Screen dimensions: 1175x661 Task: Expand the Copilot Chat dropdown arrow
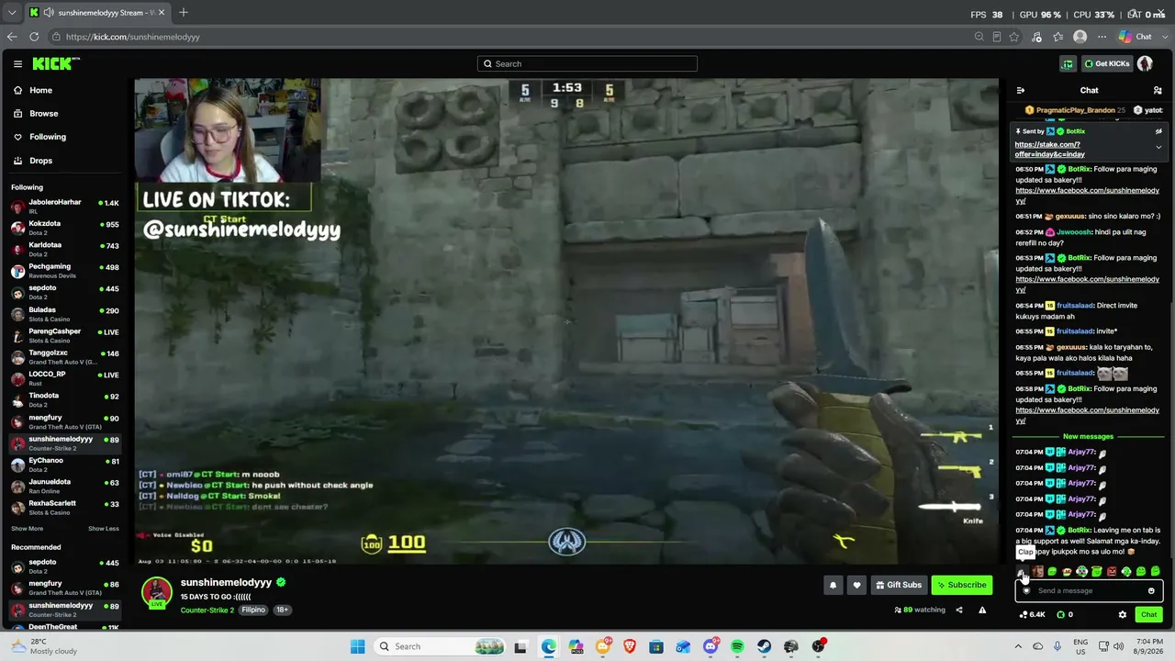[x=1163, y=37]
